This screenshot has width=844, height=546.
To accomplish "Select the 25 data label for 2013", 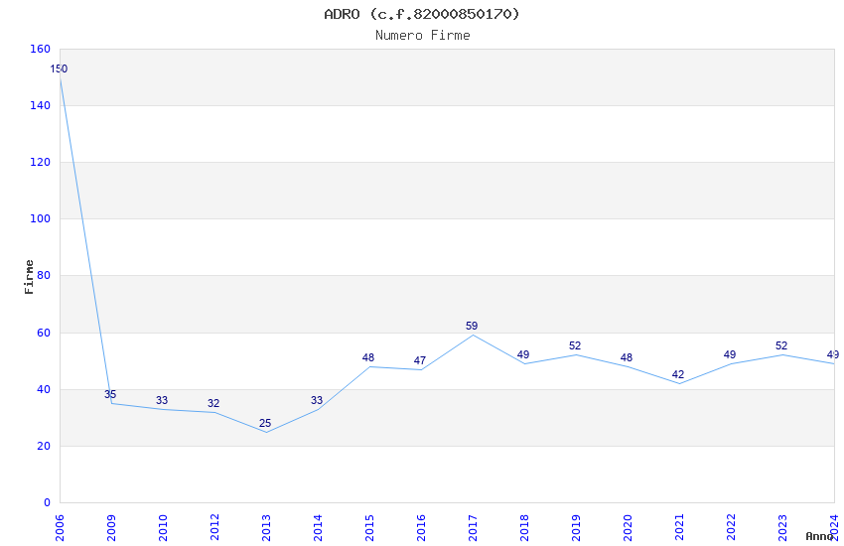I will click(x=265, y=423).
